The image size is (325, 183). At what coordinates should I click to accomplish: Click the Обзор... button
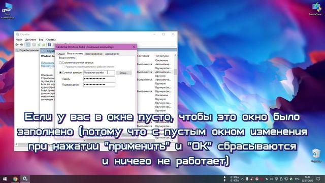124,73
